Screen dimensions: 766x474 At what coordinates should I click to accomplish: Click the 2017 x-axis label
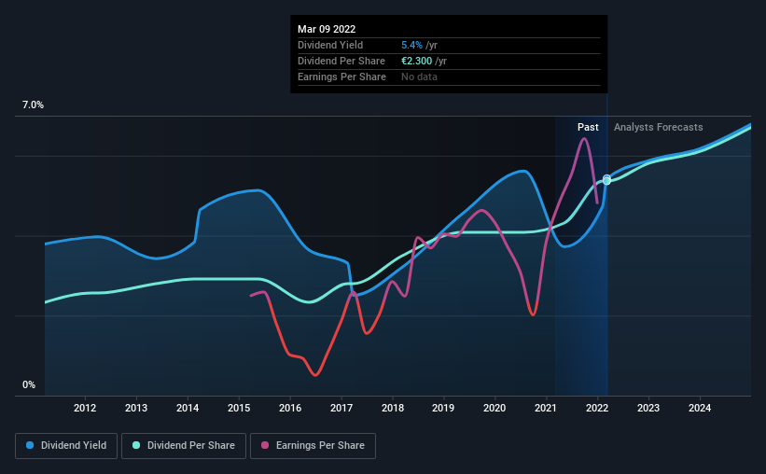click(x=341, y=408)
